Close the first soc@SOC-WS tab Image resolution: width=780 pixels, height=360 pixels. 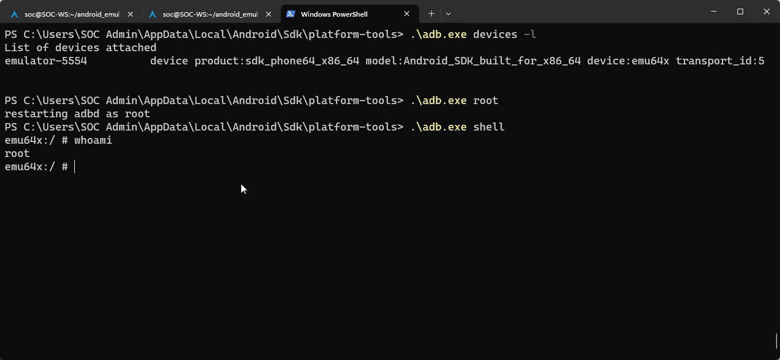[x=130, y=13]
